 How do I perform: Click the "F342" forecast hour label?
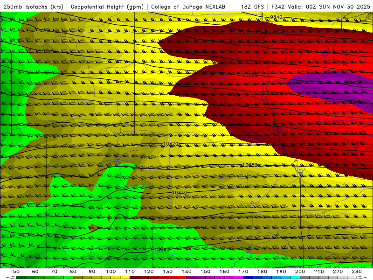click(278, 7)
